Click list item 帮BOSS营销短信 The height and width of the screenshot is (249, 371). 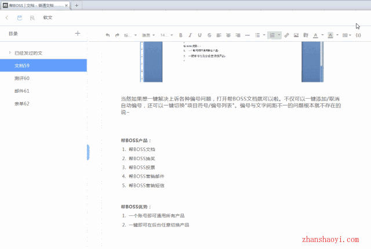click(147, 186)
